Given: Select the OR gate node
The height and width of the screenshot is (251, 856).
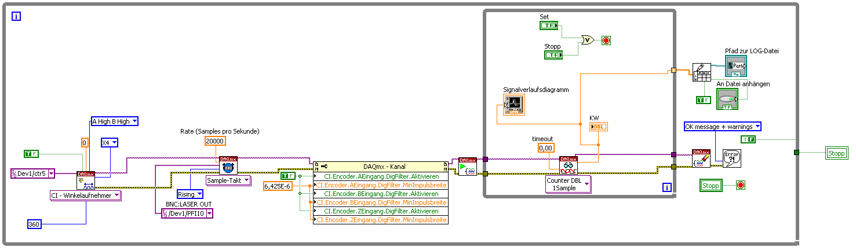Looking at the screenshot, I should [x=587, y=40].
